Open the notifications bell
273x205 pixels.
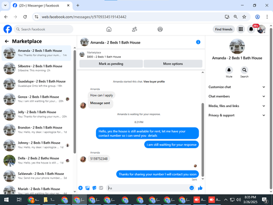click(251, 29)
